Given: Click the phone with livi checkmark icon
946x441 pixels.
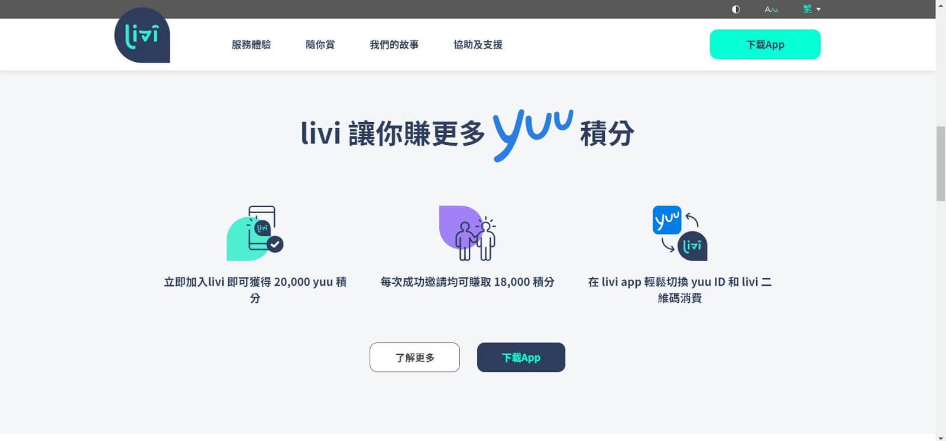Looking at the screenshot, I should (255, 233).
